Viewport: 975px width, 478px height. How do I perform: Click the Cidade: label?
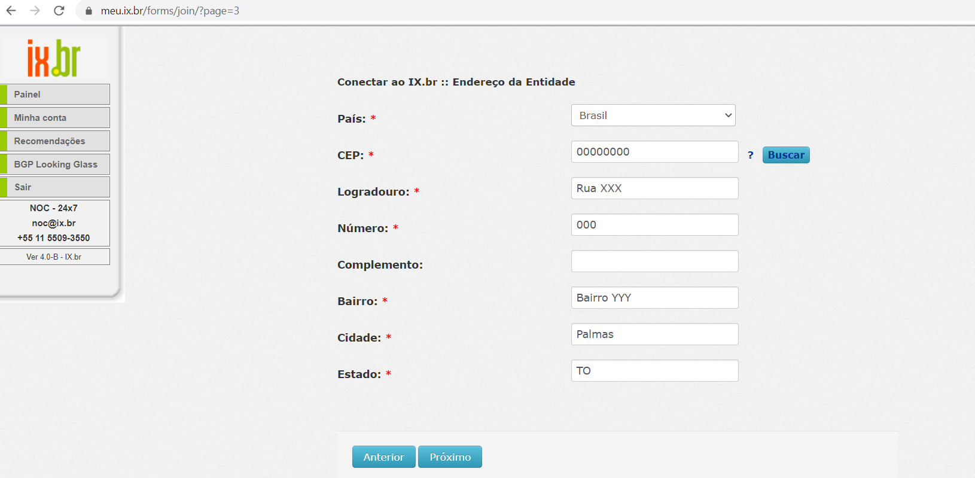click(359, 338)
